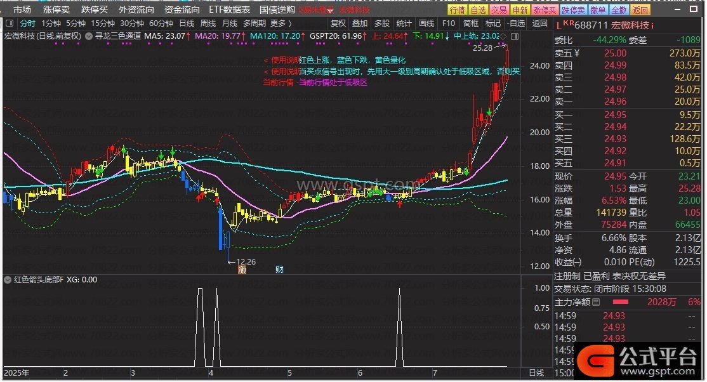Click the panel icon after the diamond icon
Image resolution: width=707 pixels, height=382 pixels.
pos(513,36)
